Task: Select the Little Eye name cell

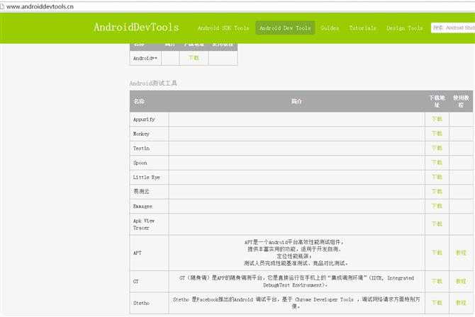Action: tap(150, 178)
